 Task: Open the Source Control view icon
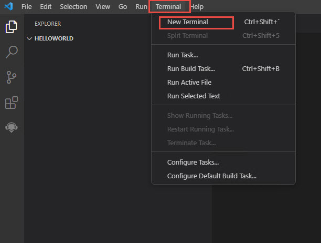[11, 77]
